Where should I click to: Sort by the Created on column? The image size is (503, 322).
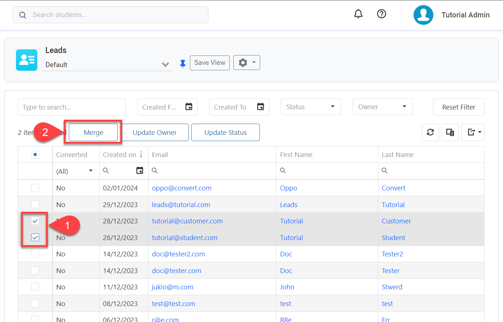pos(123,154)
